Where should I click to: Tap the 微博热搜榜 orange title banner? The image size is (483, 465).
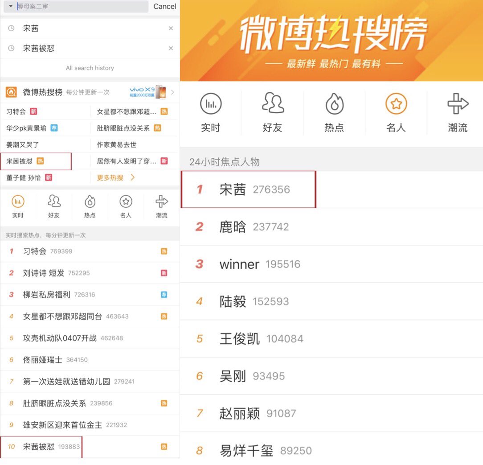(x=332, y=41)
